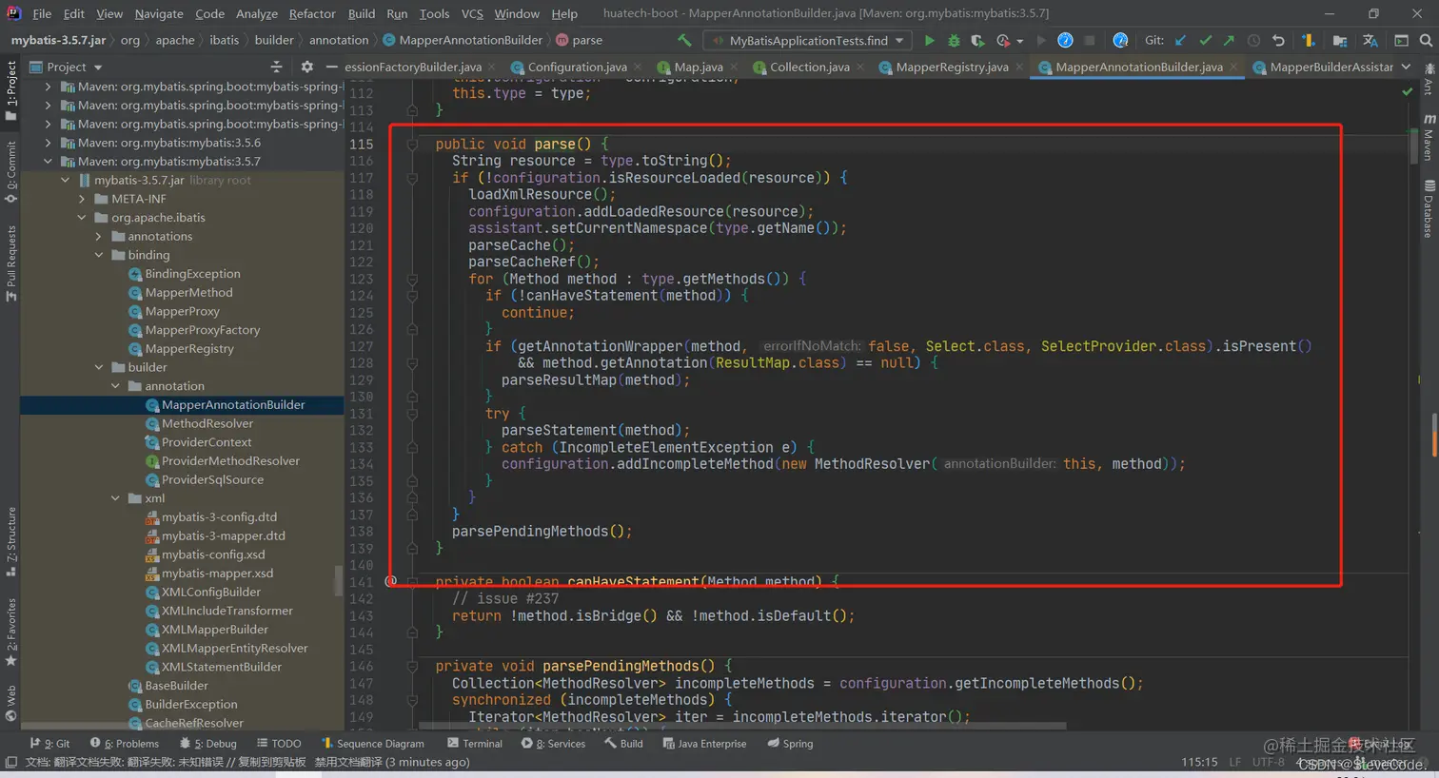The width and height of the screenshot is (1439, 778).
Task: Click the parse breadcrumb item
Action: (x=580, y=40)
